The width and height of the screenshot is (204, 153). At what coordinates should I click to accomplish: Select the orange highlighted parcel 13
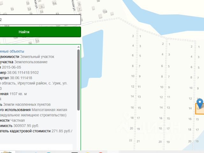tap(200, 109)
